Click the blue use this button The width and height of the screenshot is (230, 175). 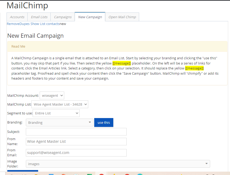click(104, 122)
